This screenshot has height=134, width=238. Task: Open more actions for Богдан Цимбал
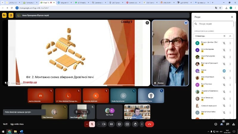(230, 43)
